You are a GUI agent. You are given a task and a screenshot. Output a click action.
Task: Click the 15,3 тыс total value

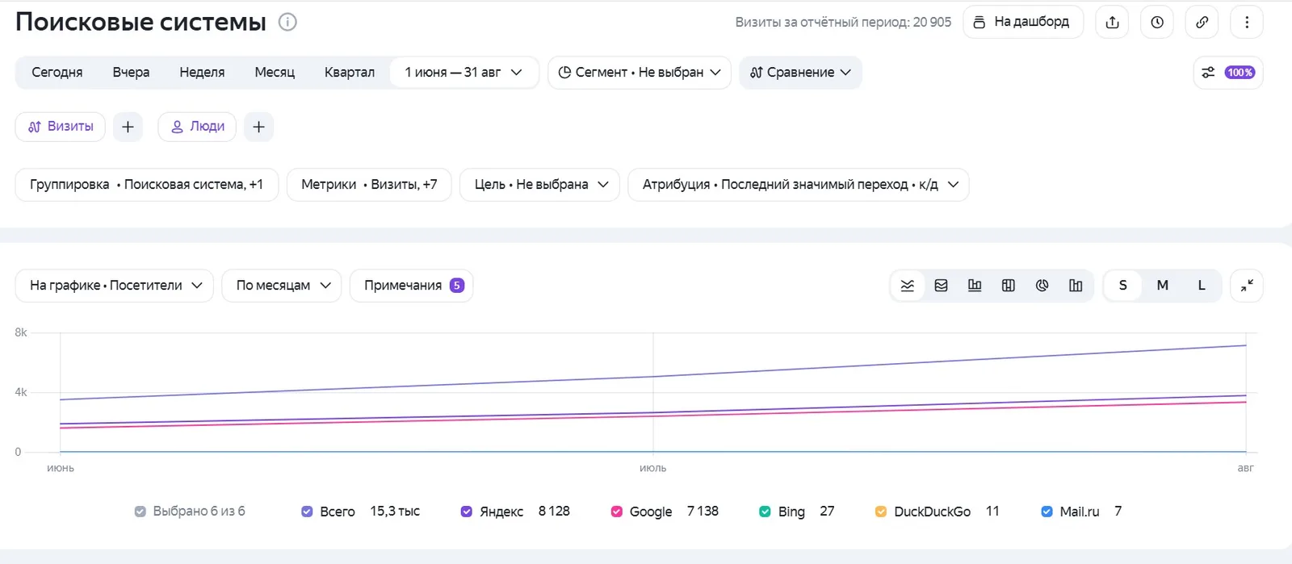pos(395,512)
